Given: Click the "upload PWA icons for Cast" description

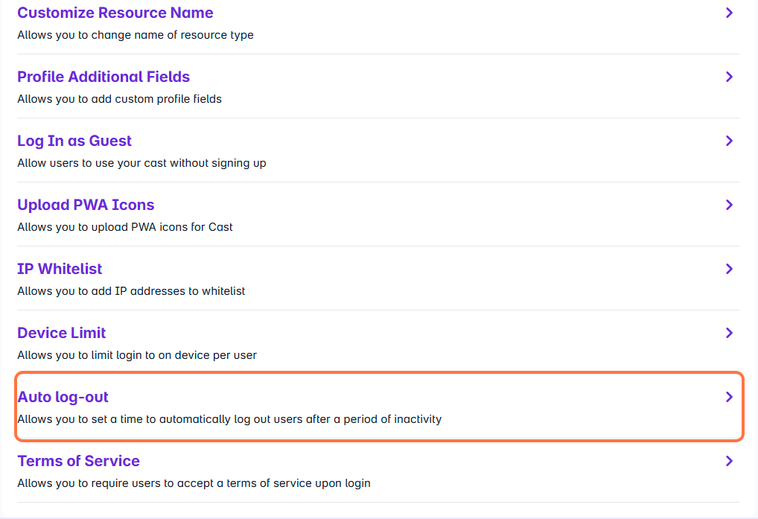Looking at the screenshot, I should (x=125, y=227).
